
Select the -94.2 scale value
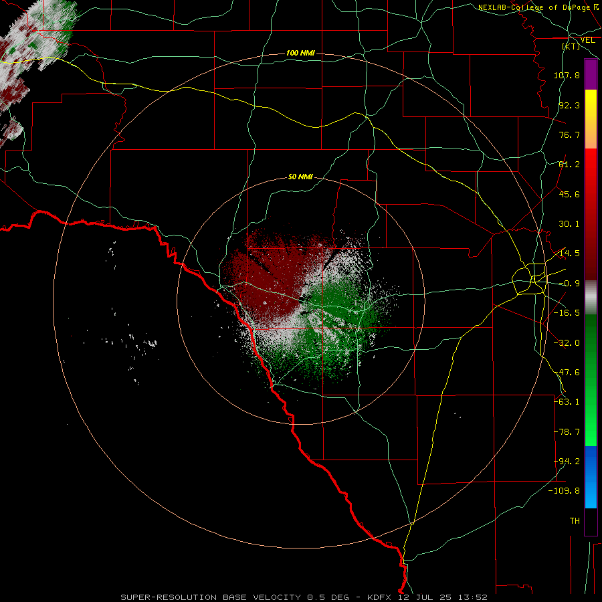pyautogui.click(x=567, y=462)
